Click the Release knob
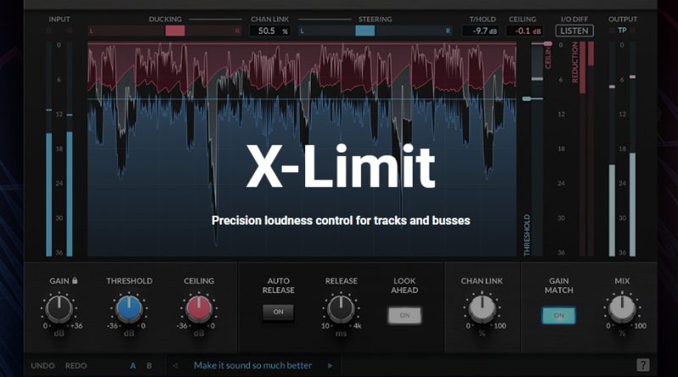This screenshot has height=377, width=678. [341, 309]
